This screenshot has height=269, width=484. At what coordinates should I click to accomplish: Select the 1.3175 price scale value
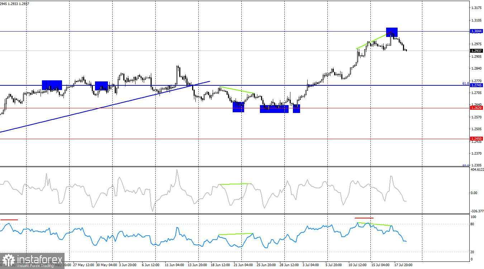(x=477, y=8)
